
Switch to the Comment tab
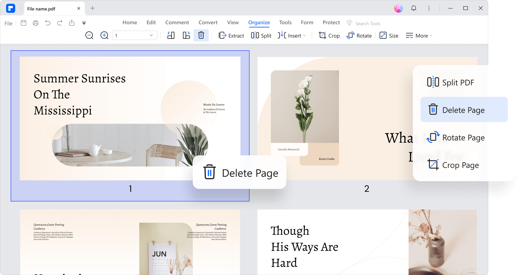pos(177,22)
